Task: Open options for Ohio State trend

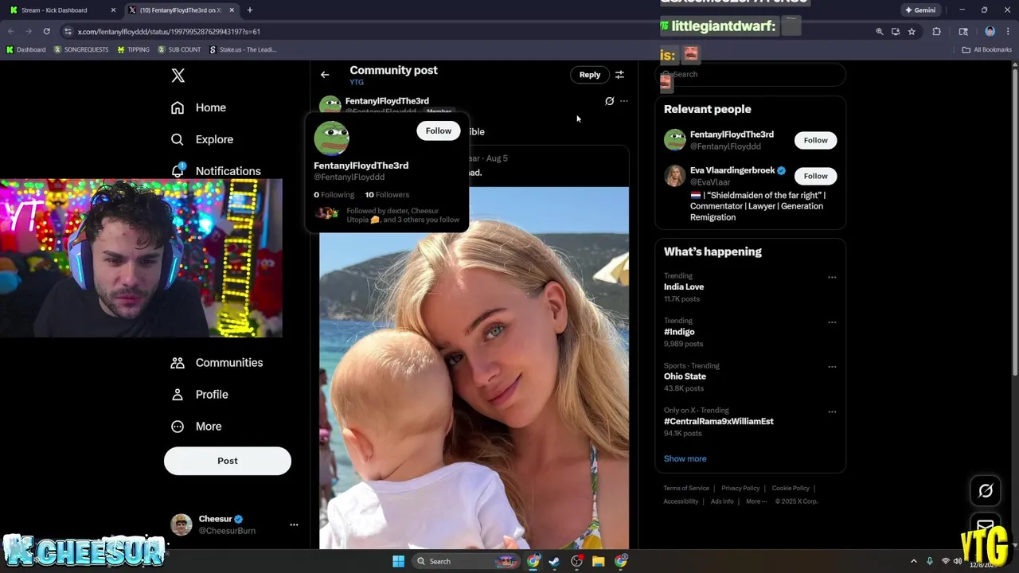Action: 832,367
